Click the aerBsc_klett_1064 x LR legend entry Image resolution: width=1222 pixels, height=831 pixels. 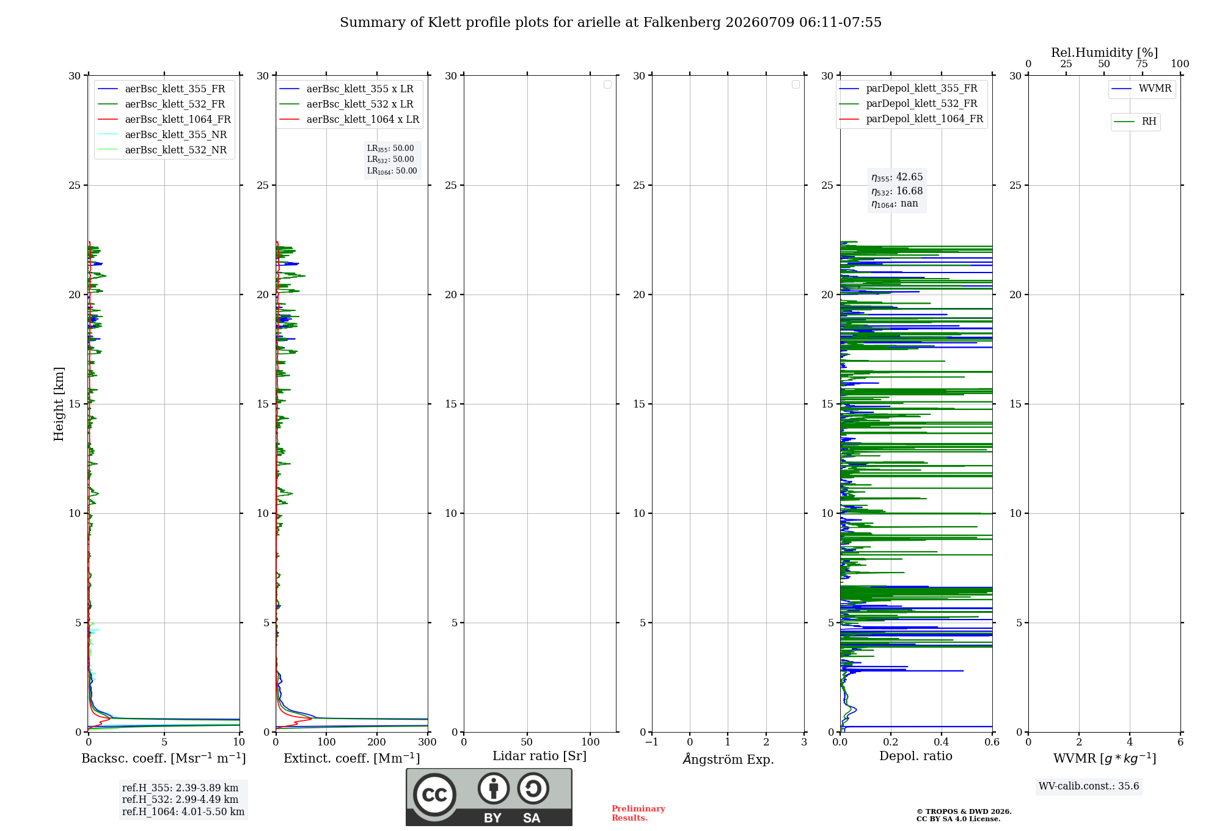pos(349,120)
